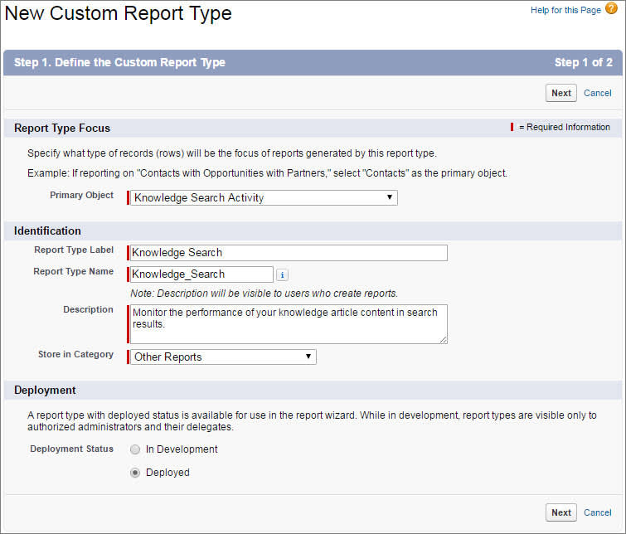This screenshot has height=534, width=626.
Task: Click the Step 1 of 2 indicator
Action: click(583, 62)
